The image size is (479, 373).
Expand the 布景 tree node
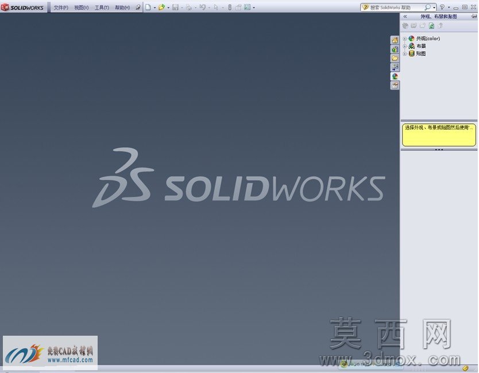405,46
